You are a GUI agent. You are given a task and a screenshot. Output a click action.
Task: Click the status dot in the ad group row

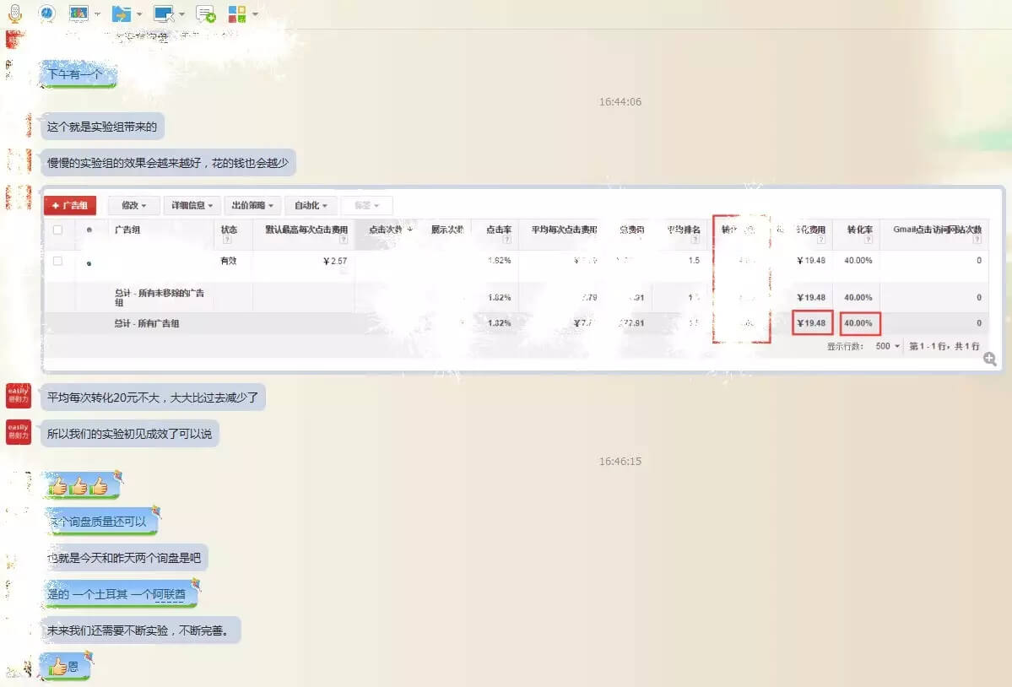[89, 262]
